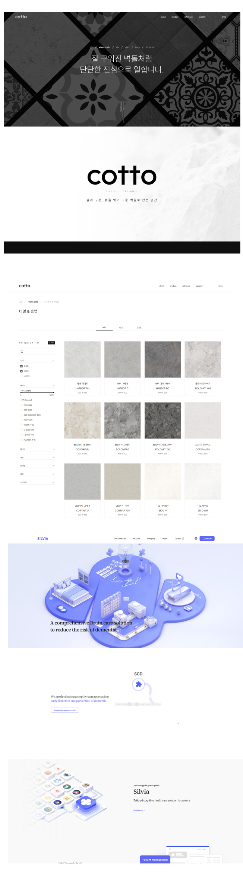This screenshot has width=243, height=875.
Task: Click the magnifier icon in Category Filter search
Action: (22, 352)
